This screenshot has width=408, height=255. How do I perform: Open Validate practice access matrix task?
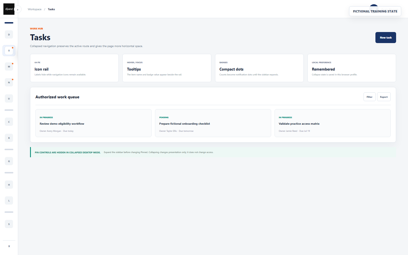(333, 123)
